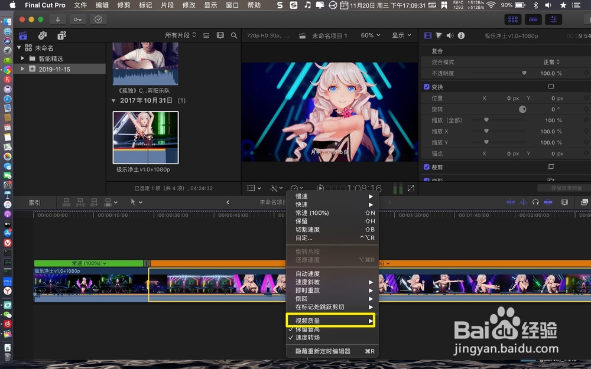Expand the 2019-11-15 event
The width and height of the screenshot is (591, 369).
click(22, 69)
